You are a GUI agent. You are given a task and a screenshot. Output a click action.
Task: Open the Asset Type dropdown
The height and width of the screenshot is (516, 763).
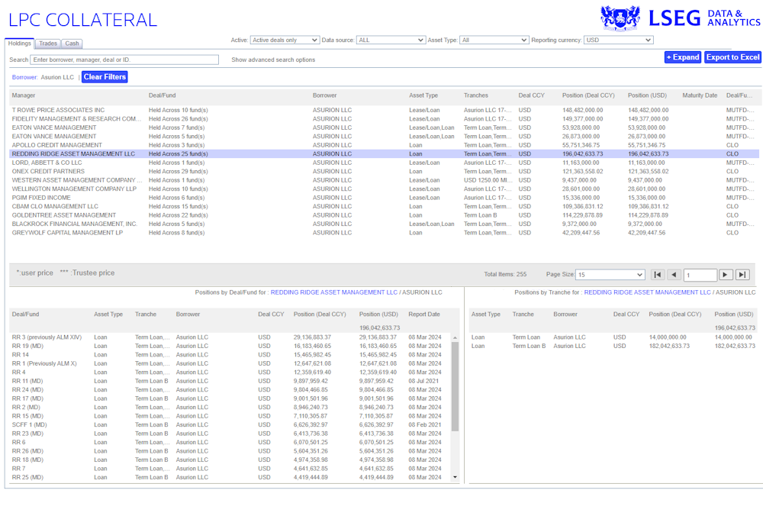(494, 40)
